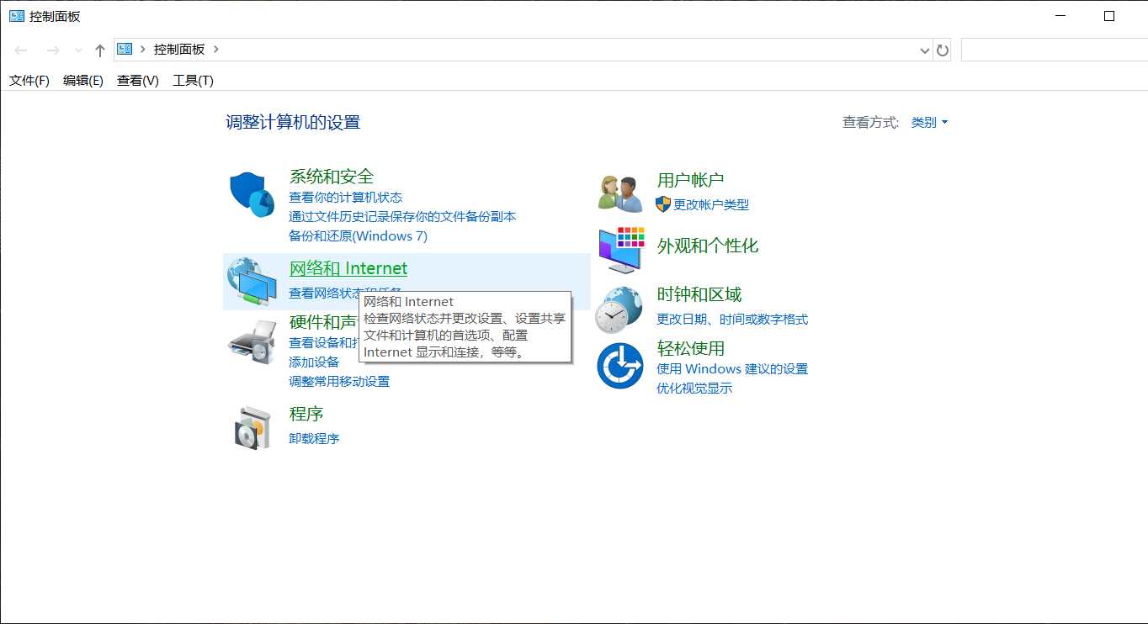
Task: Click the Ease of Access icon
Action: coord(620,366)
